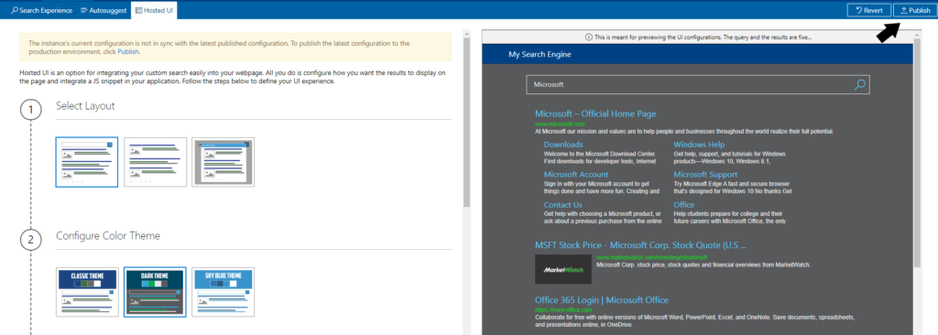The image size is (938, 335).
Task: Select the Dark Theme color option
Action: tap(155, 292)
